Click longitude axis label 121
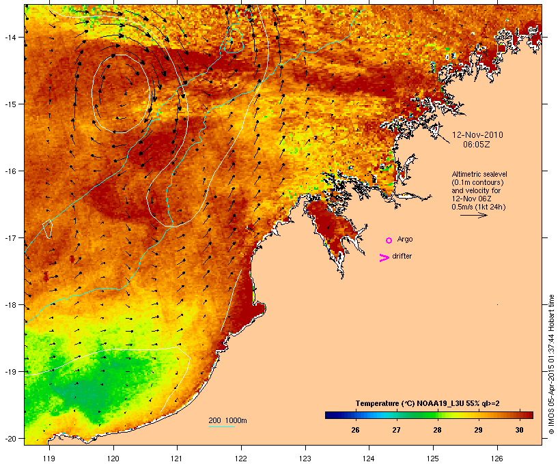The image size is (560, 464). (177, 459)
